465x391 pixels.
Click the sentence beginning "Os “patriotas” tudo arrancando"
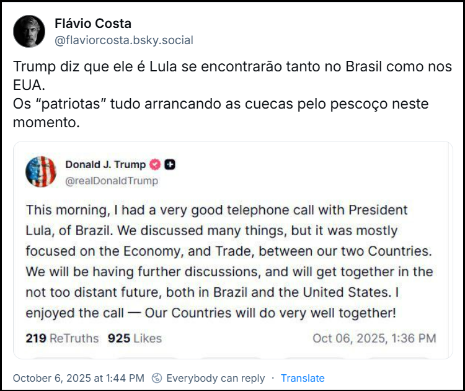[220, 104]
